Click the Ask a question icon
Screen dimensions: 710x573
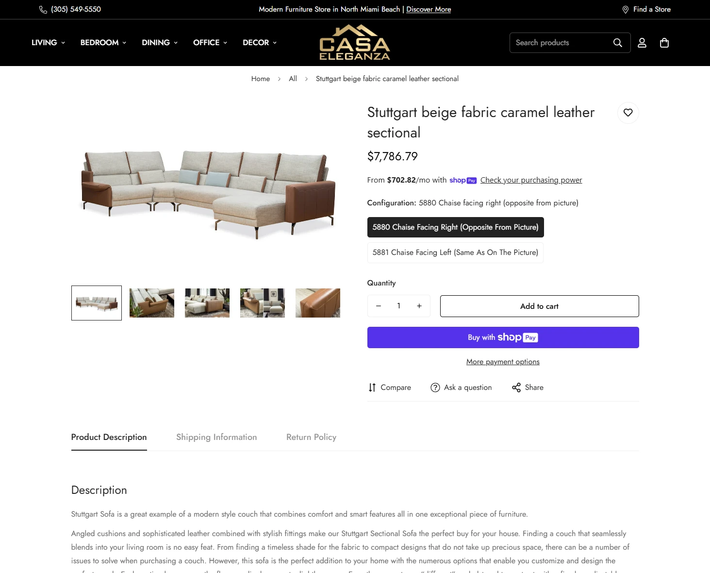(x=435, y=388)
